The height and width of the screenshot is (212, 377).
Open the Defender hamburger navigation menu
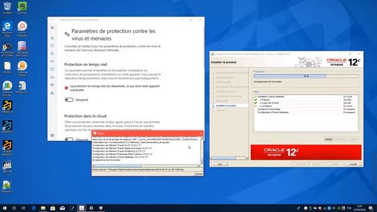tap(52, 28)
